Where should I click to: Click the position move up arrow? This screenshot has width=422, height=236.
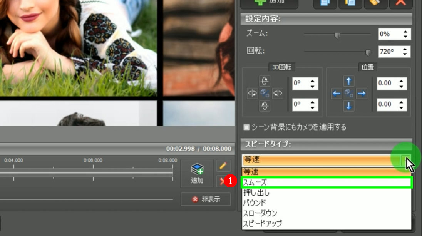click(349, 81)
